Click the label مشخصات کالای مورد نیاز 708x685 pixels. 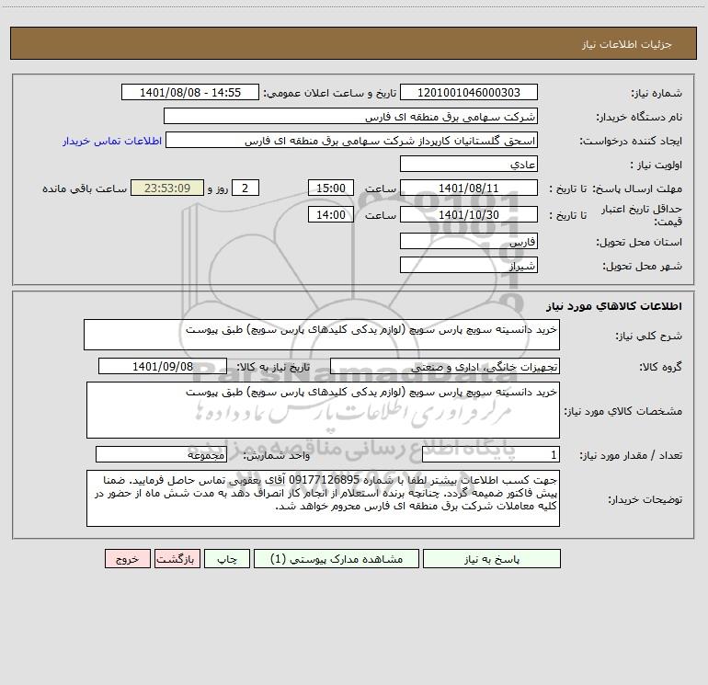point(623,411)
